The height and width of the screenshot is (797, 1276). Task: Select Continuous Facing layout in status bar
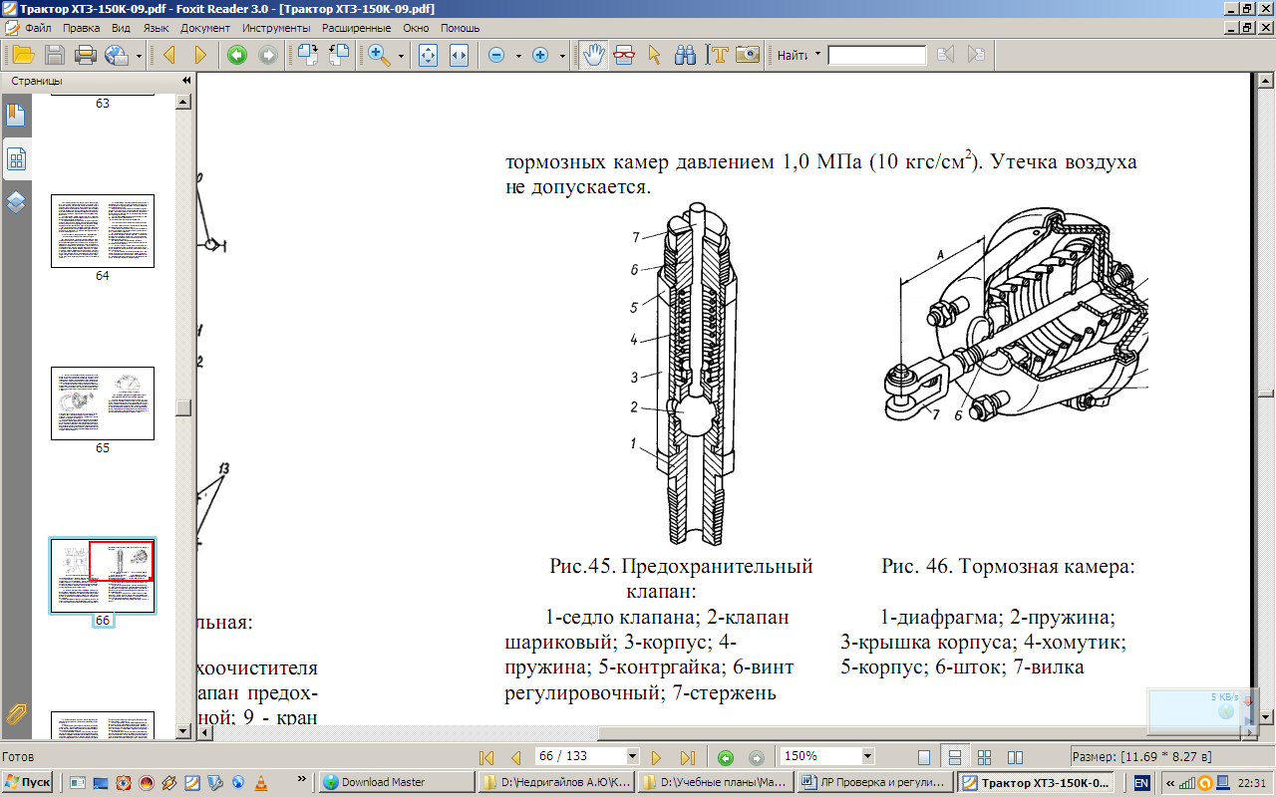985,756
